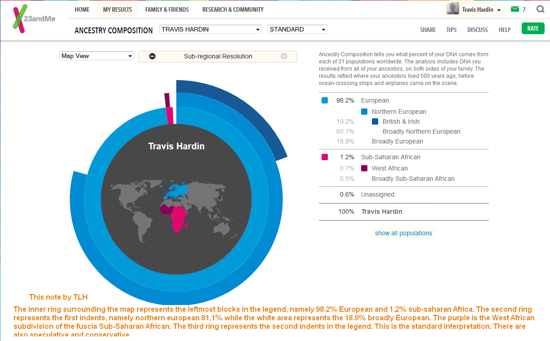Click the purple West Africa map region
This screenshot has width=550, height=341.
(x=167, y=210)
